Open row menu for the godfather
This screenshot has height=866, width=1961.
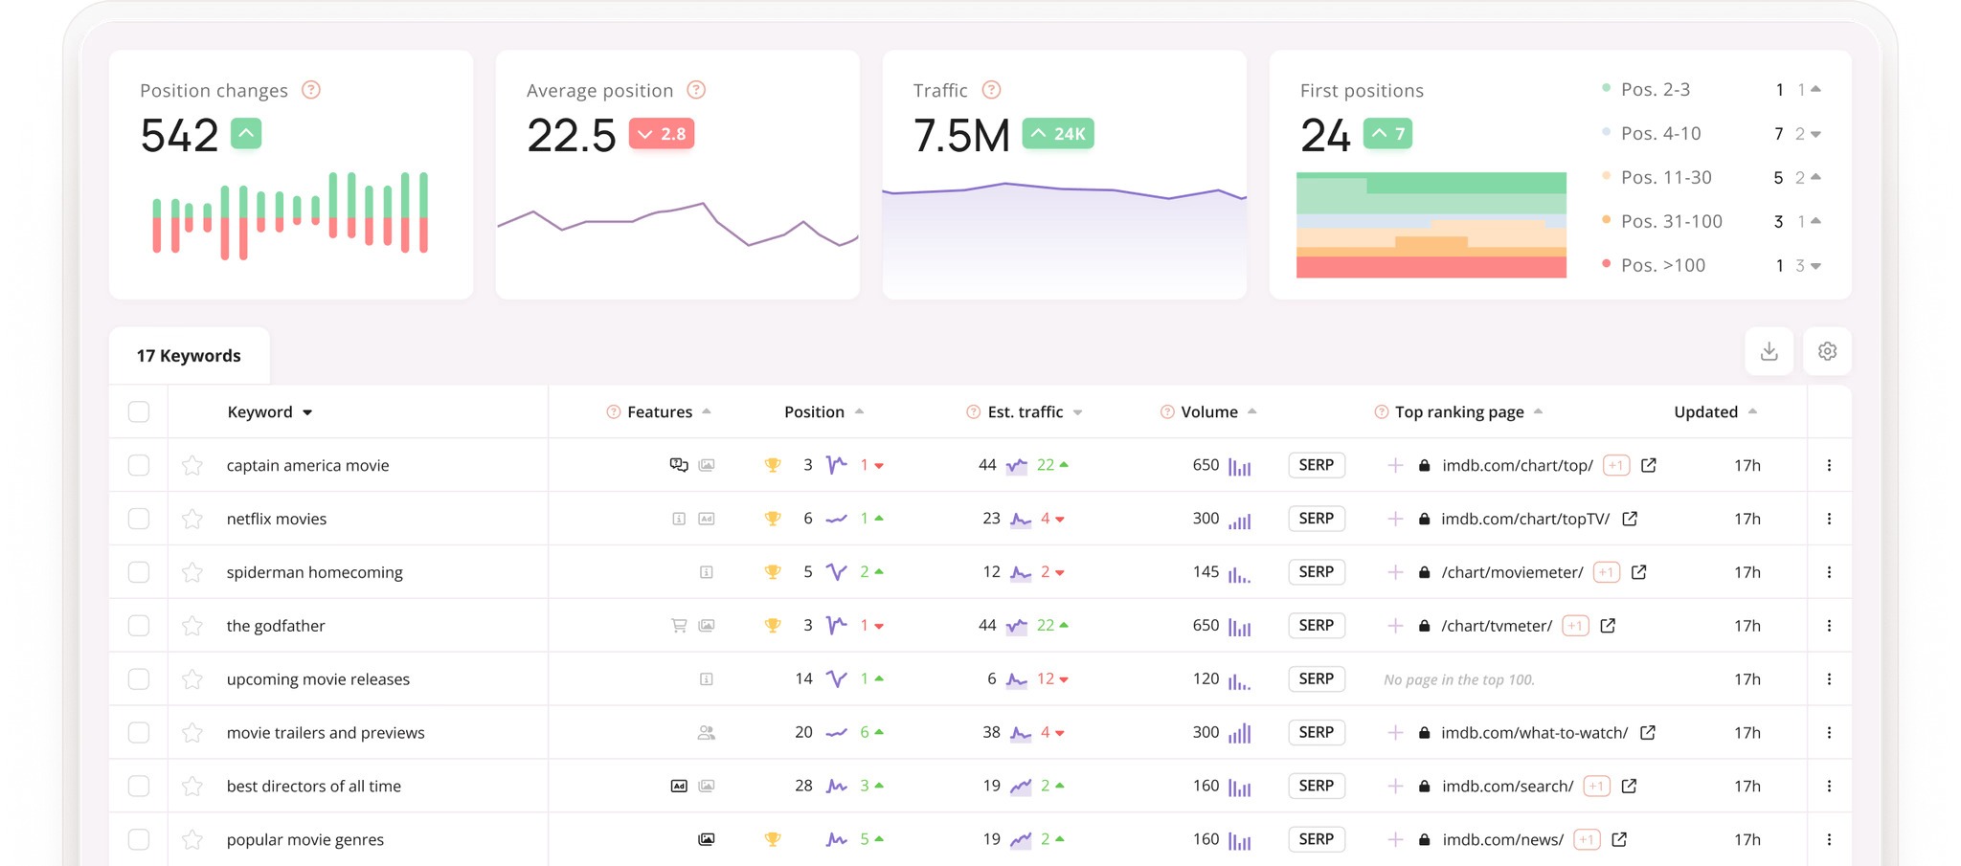1829,626
